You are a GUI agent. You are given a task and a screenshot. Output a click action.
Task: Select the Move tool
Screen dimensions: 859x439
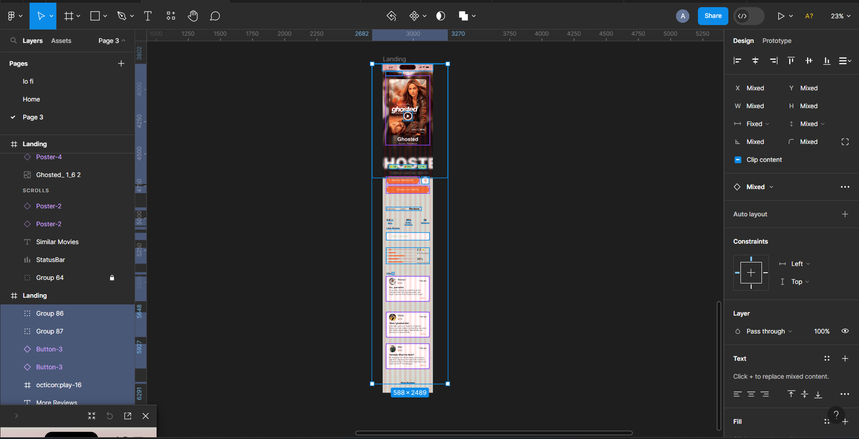click(x=41, y=16)
